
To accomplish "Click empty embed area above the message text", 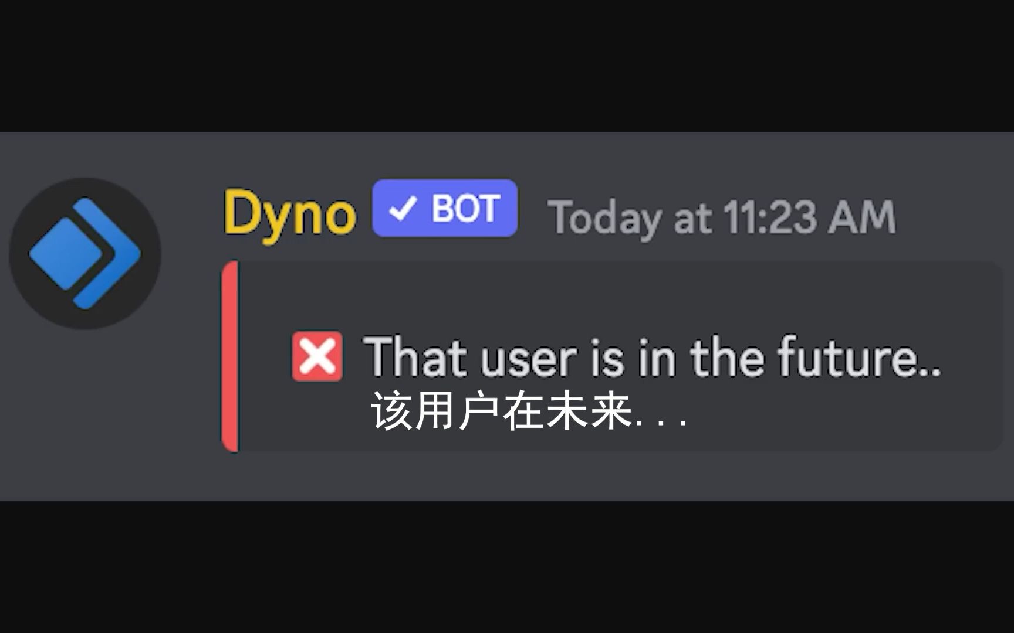I will (x=616, y=296).
